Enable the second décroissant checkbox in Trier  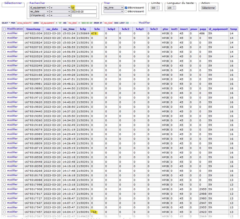pos(126,12)
